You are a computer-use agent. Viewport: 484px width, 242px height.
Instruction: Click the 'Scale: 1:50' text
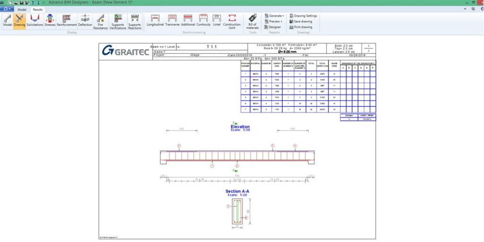pos(240,130)
